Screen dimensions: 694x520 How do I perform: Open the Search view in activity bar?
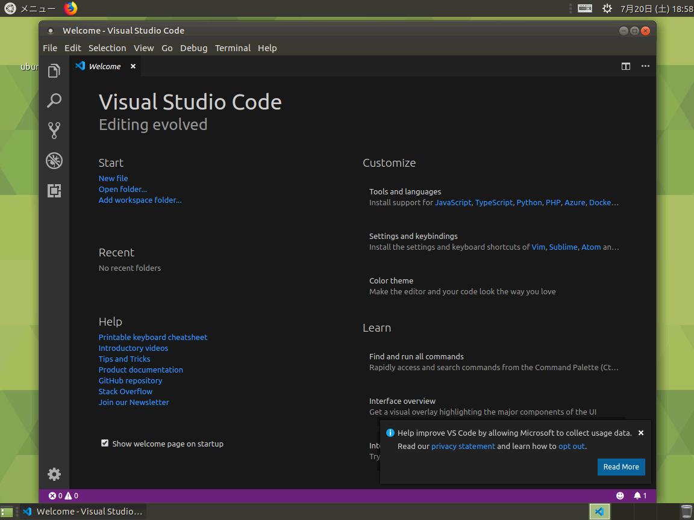[54, 101]
